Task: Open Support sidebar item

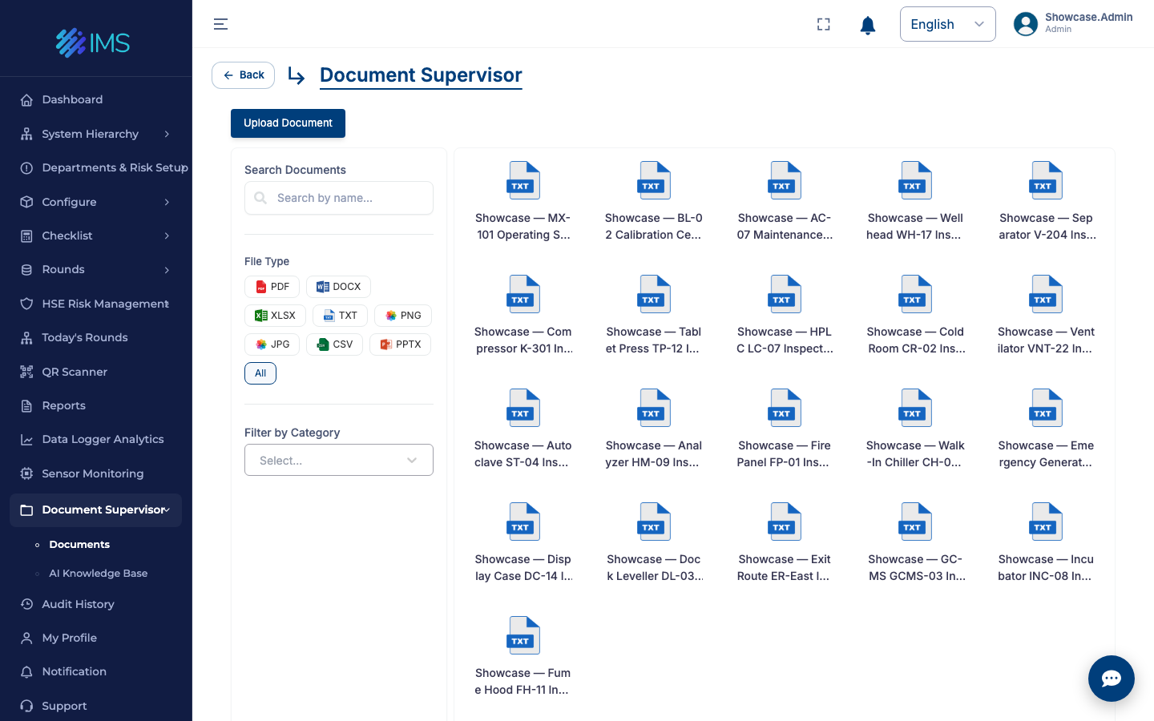Action: click(x=96, y=706)
